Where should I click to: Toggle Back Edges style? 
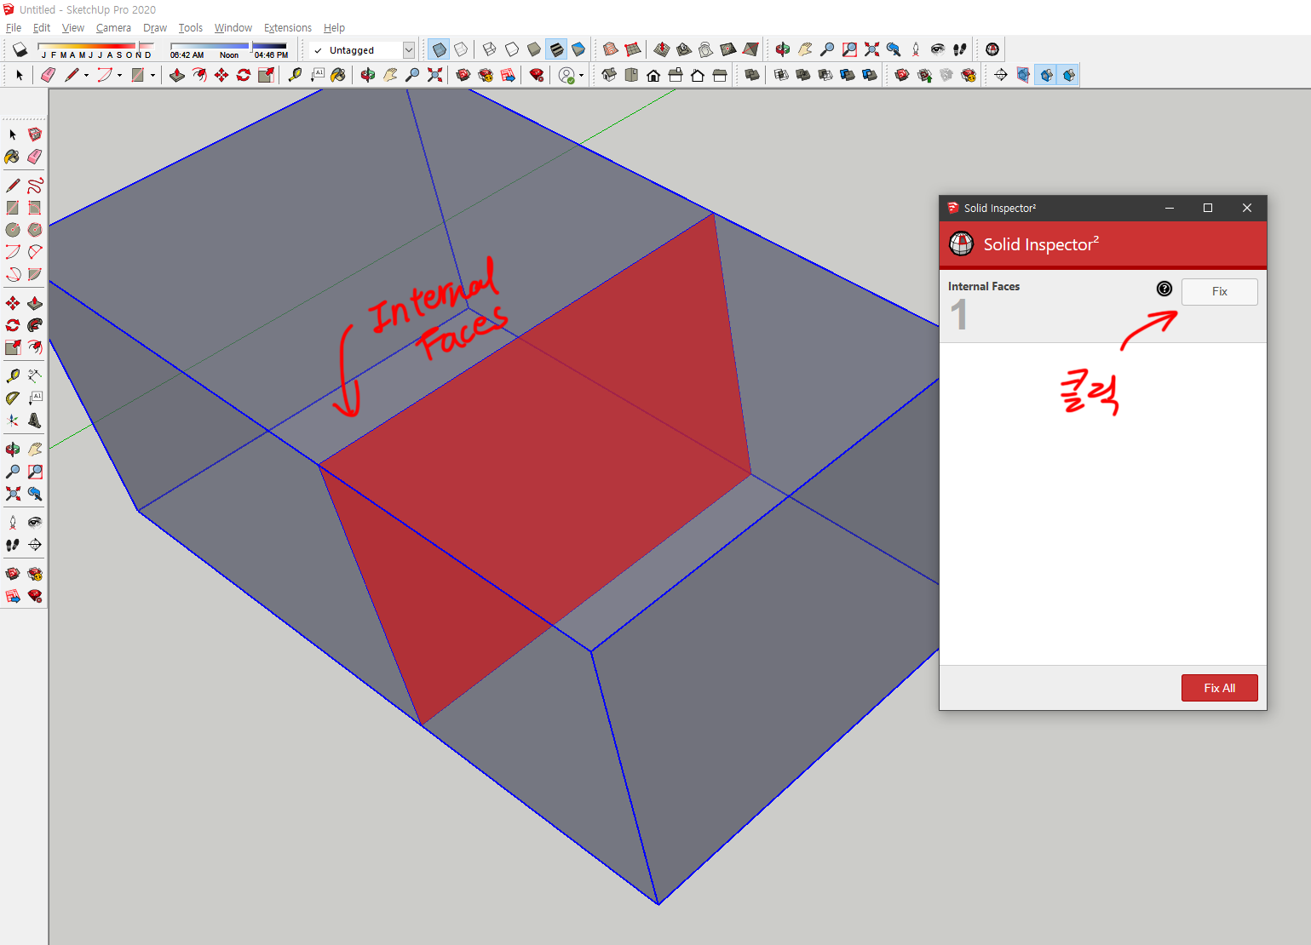point(461,49)
